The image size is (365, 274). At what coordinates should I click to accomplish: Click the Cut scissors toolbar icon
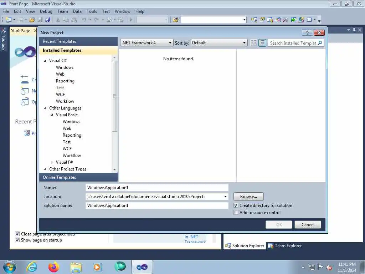(x=58, y=20)
